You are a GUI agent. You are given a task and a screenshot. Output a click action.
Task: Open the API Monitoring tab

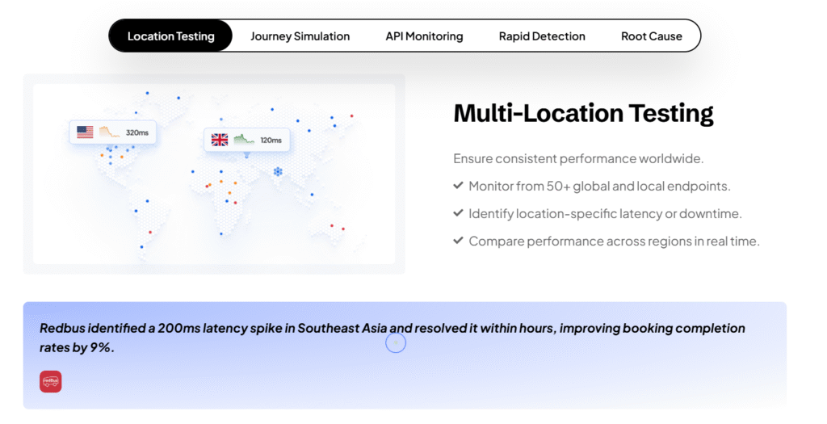click(x=424, y=36)
